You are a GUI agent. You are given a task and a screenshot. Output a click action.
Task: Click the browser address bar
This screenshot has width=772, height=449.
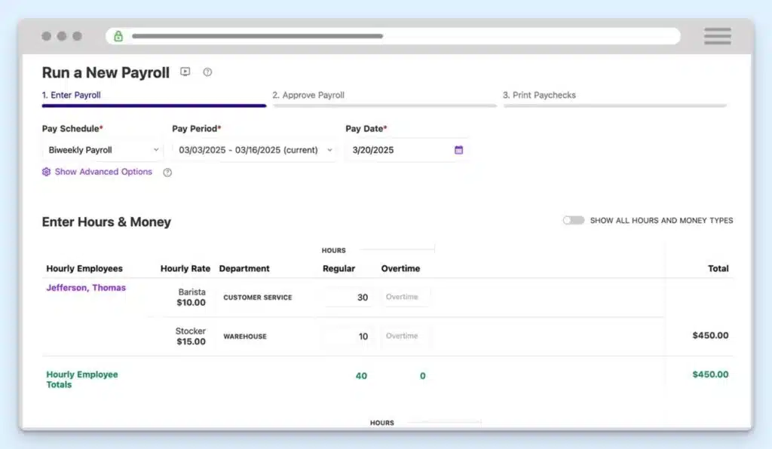pos(393,36)
